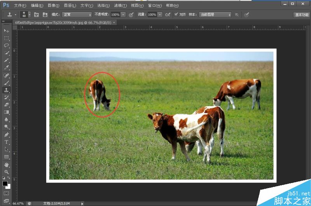Open the 图层(L) menu
The image size is (311, 206).
click(x=70, y=5)
